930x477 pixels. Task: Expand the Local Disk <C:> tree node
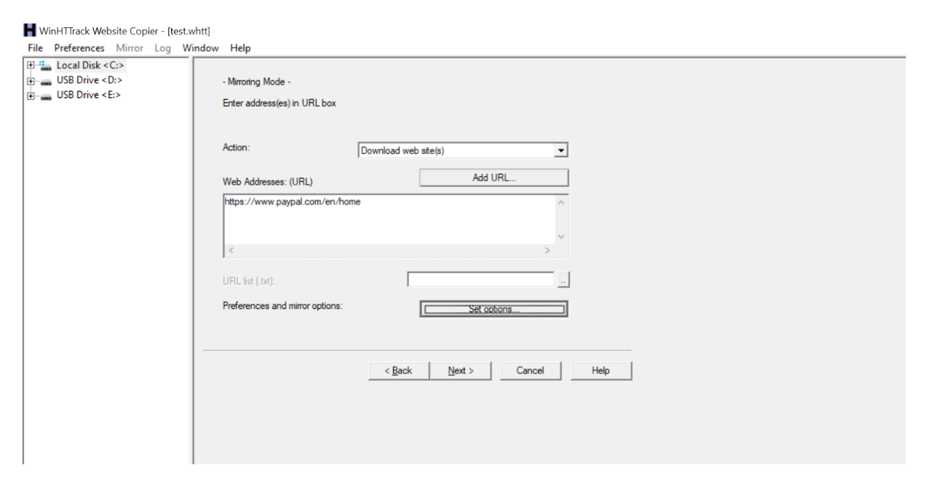coord(30,65)
